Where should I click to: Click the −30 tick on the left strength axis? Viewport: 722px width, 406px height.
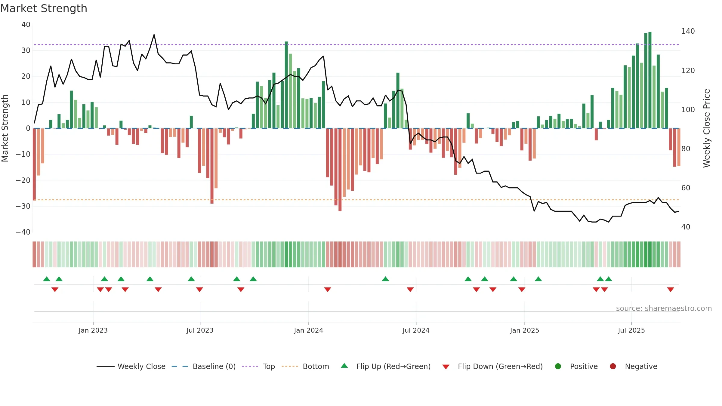click(x=23, y=206)
